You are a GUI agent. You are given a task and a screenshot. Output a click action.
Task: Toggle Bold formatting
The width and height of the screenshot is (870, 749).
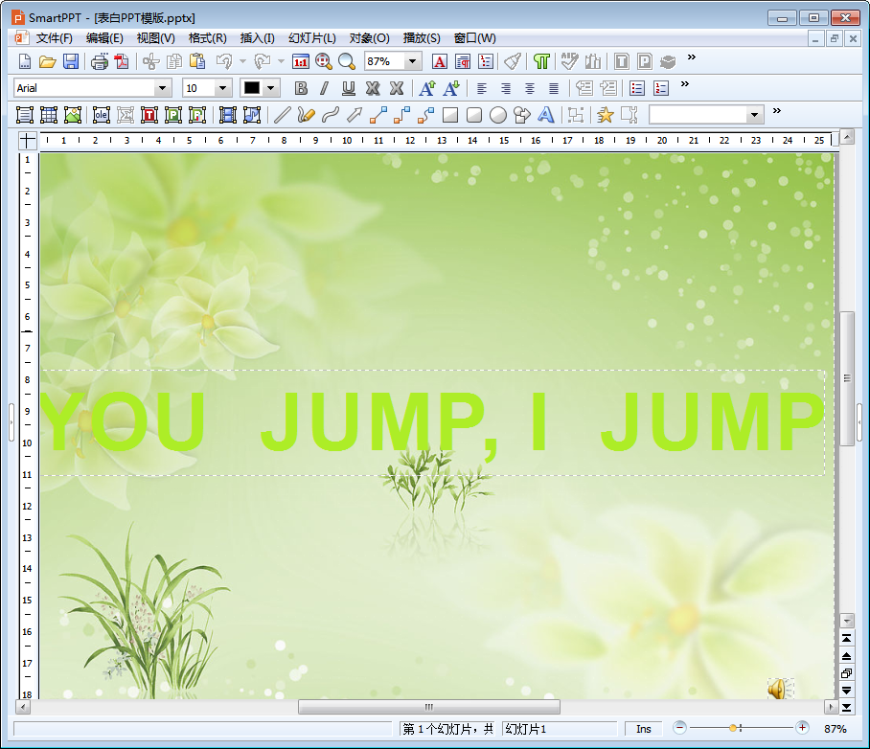pyautogui.click(x=301, y=88)
